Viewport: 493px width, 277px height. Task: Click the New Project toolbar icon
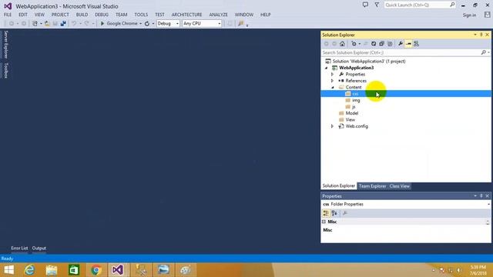[35, 24]
